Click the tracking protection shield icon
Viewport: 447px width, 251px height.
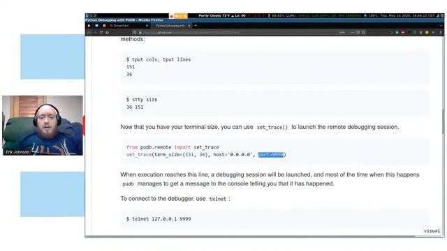tap(135, 33)
